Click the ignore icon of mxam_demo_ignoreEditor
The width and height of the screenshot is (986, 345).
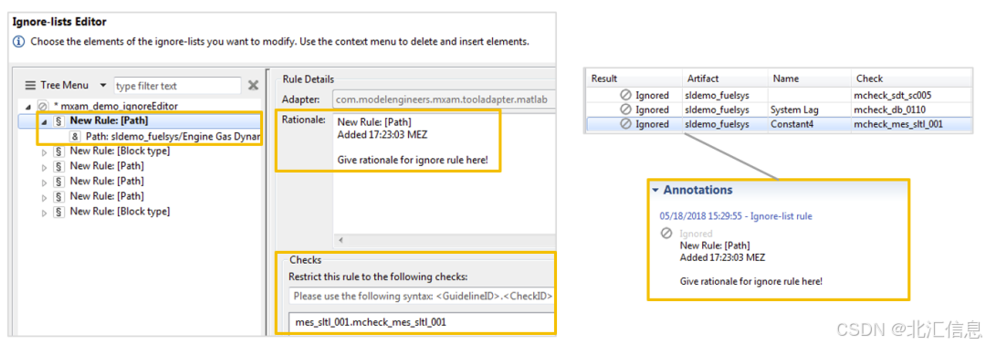tap(43, 106)
